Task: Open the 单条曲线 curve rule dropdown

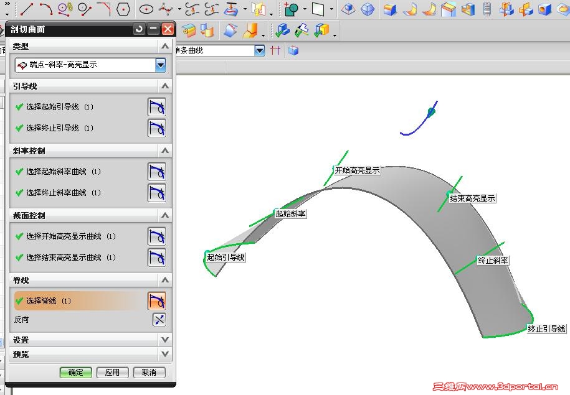Action: pos(260,50)
